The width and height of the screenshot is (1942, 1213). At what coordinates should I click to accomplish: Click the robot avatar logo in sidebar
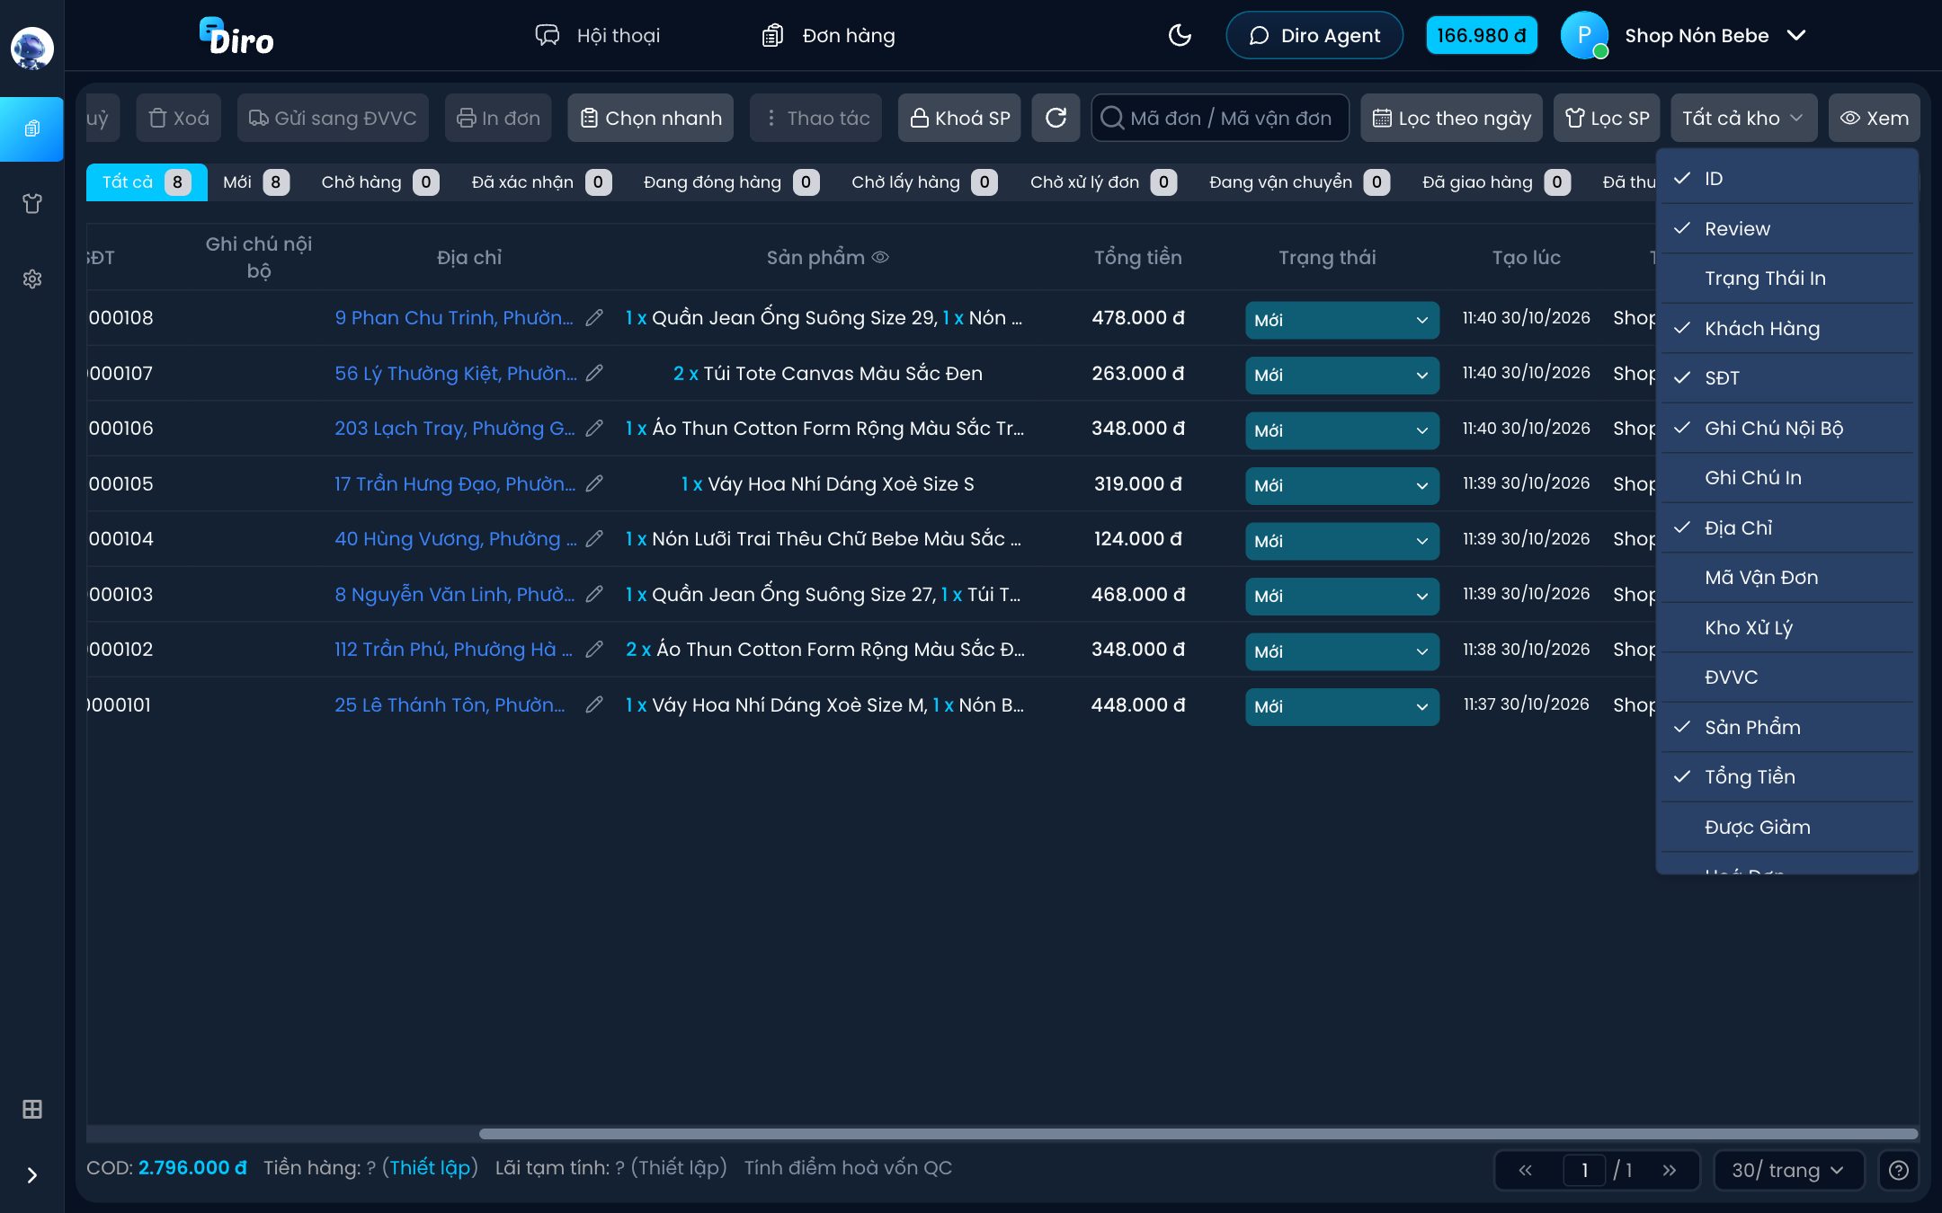(32, 48)
